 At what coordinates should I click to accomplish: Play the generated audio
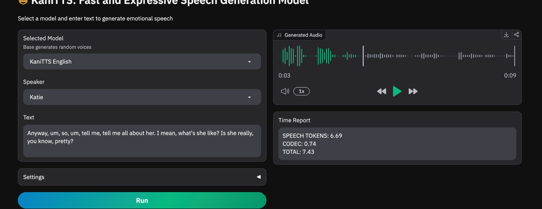point(397,91)
